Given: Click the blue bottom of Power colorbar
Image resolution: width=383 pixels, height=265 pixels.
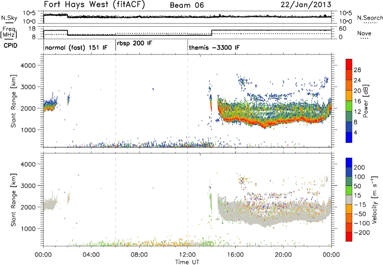Looking at the screenshot, I should click(x=349, y=137).
